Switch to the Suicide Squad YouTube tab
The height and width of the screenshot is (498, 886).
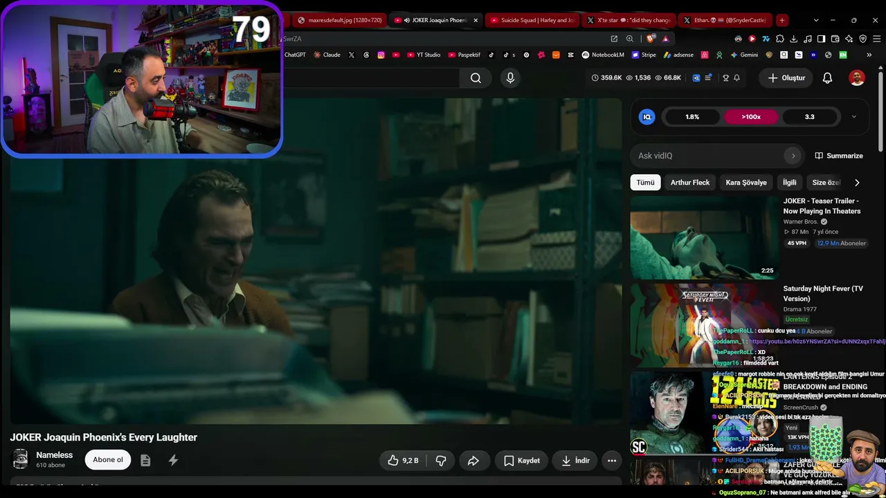(x=533, y=20)
